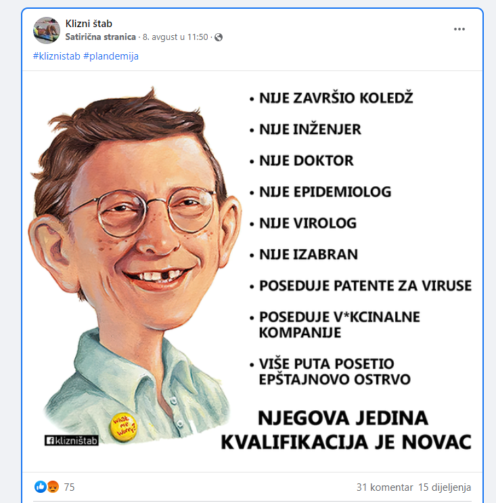Click the klizništab Facebook watermark logo
The height and width of the screenshot is (503, 496).
71,441
